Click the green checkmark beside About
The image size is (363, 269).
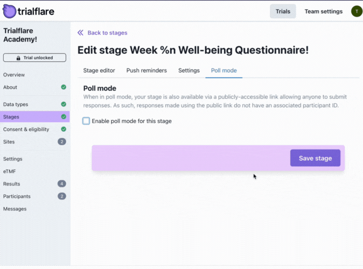64,87
